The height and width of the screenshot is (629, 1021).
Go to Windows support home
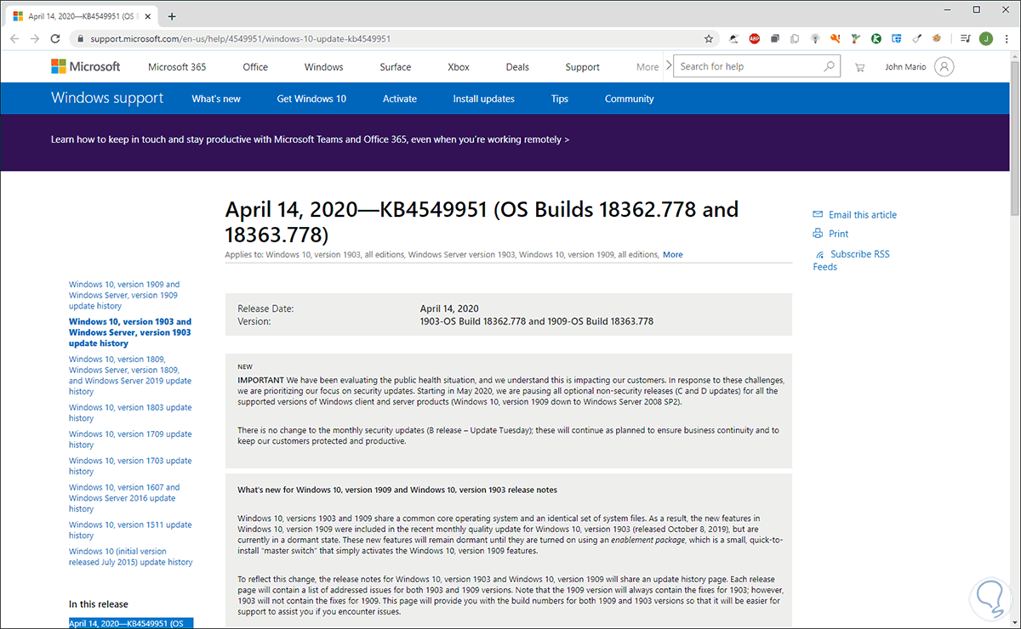pos(107,98)
